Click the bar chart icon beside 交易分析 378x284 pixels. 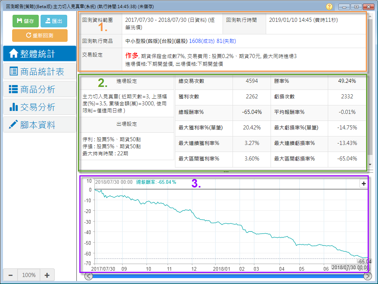(x=13, y=107)
